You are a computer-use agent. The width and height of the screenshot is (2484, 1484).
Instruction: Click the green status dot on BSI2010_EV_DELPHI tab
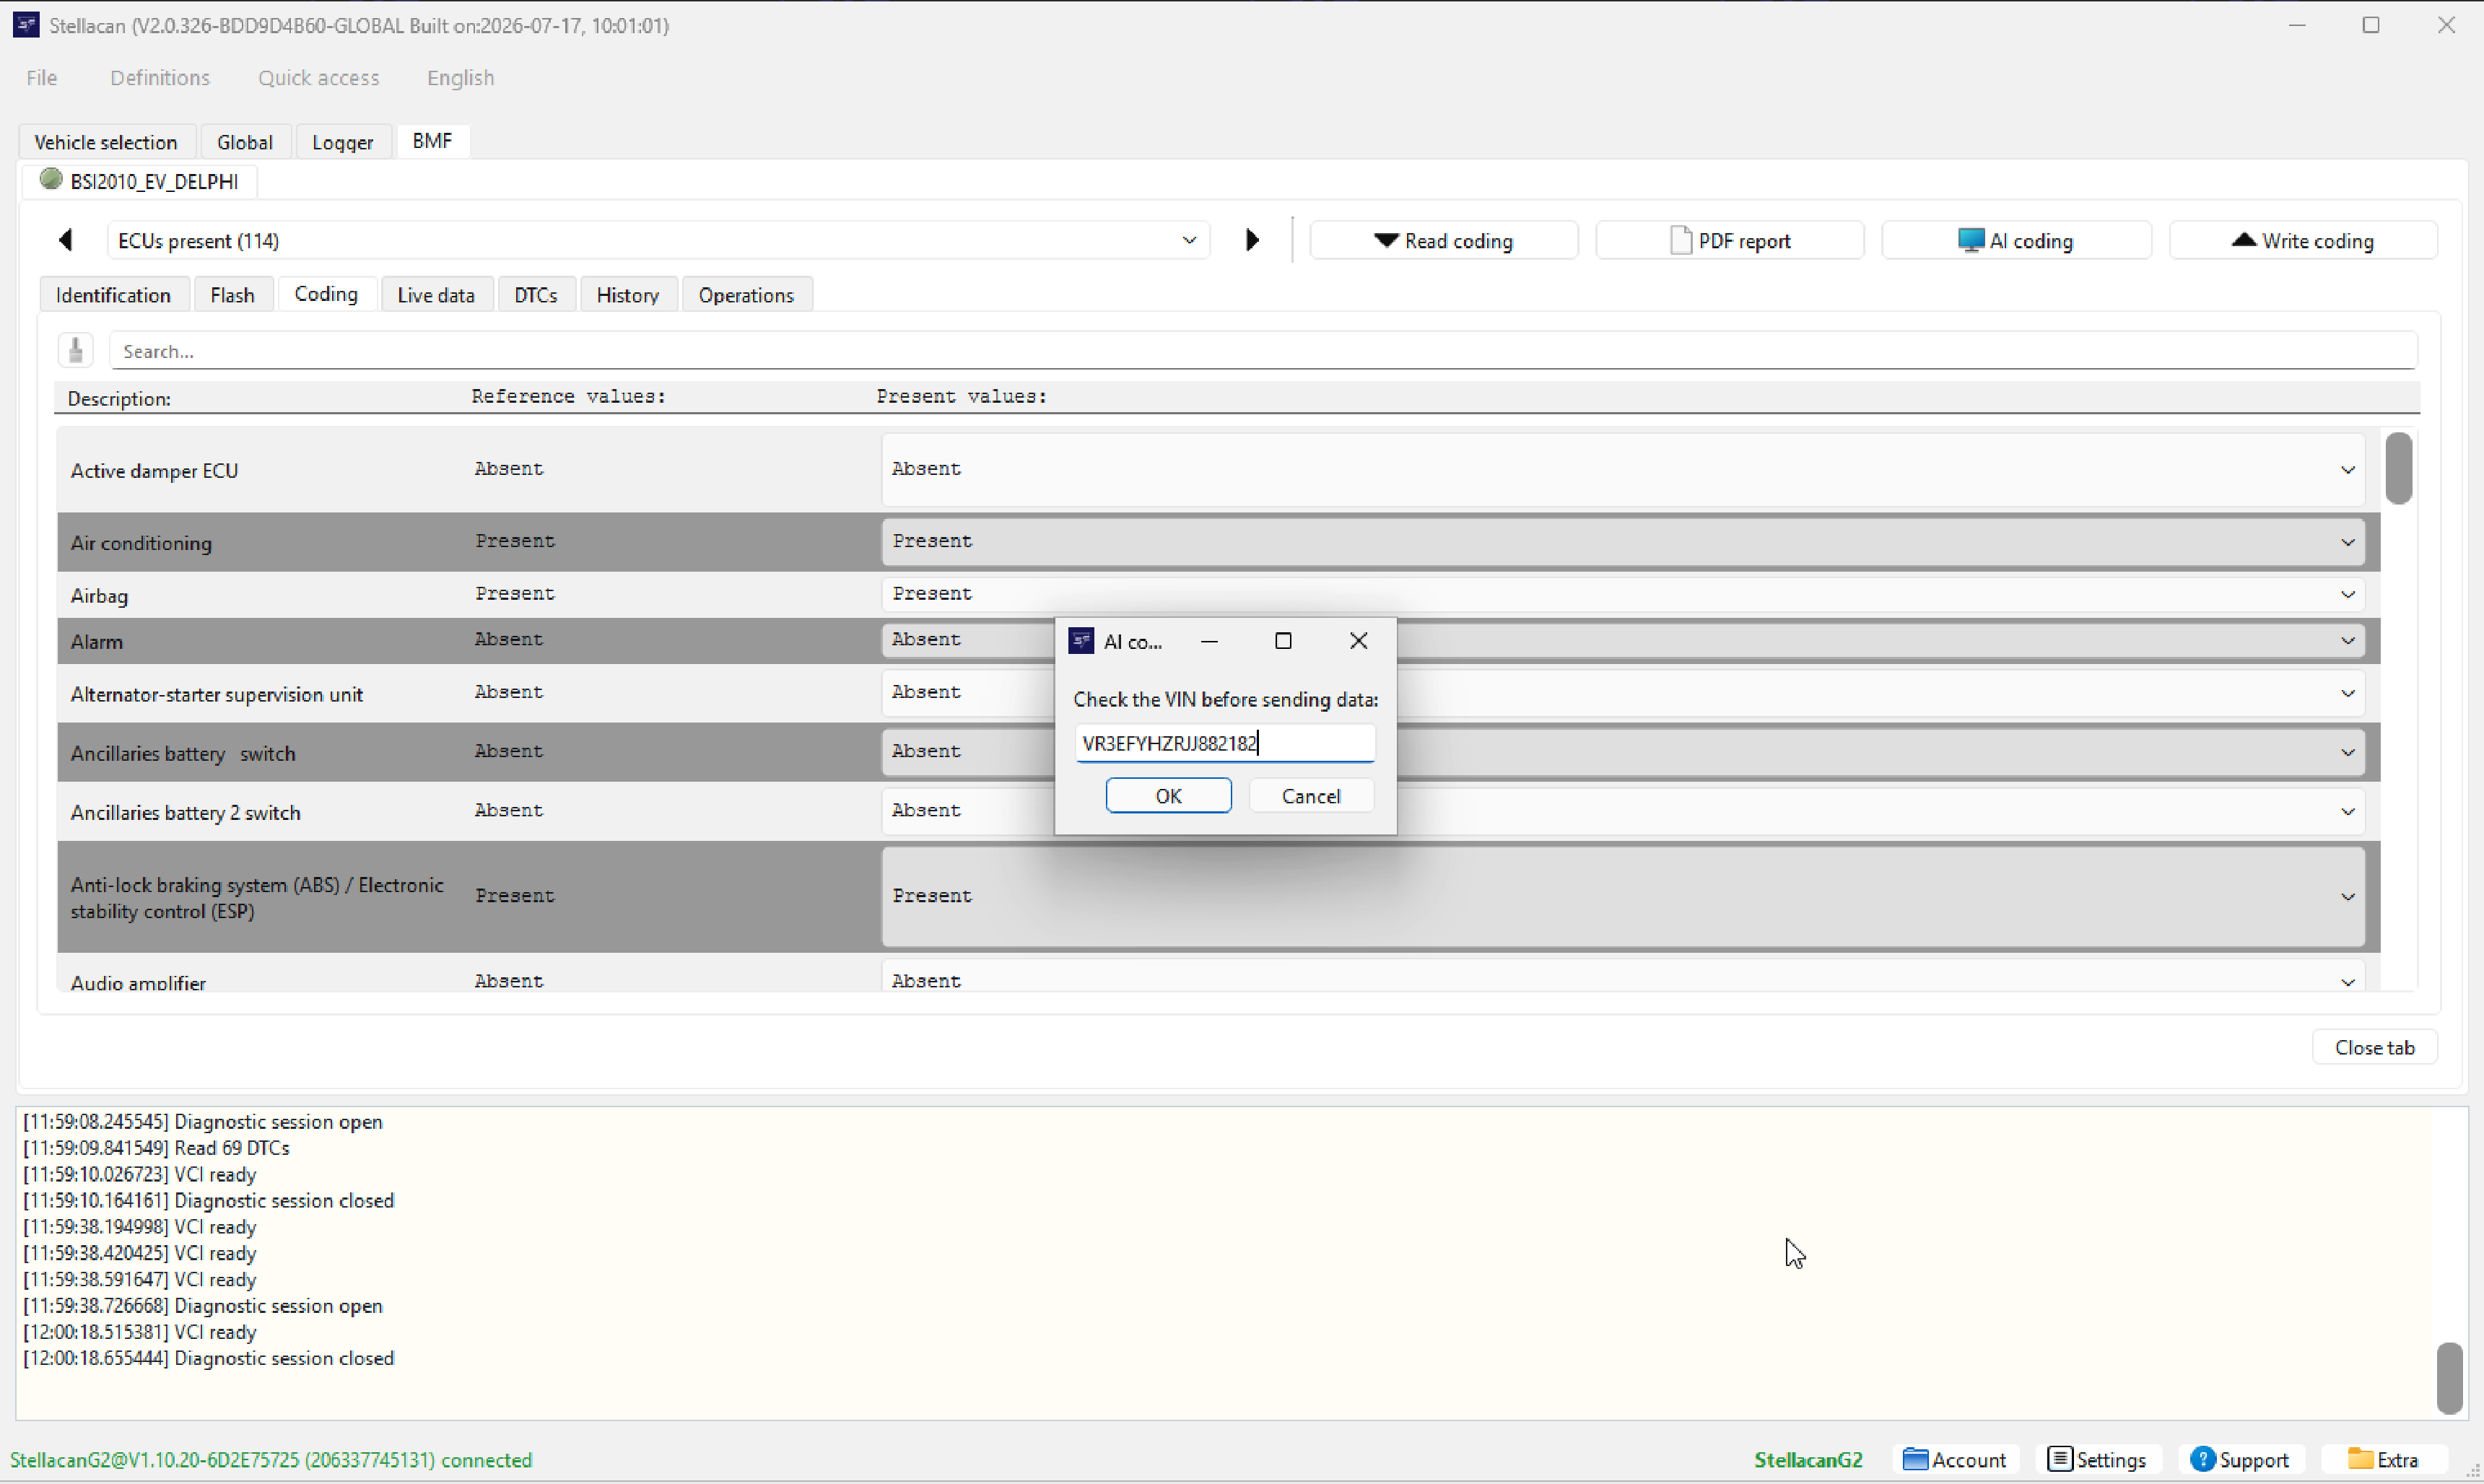click(x=51, y=180)
